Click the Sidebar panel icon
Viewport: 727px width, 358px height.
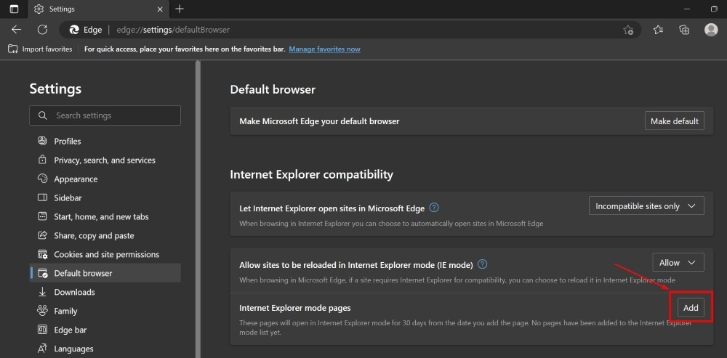tap(43, 198)
